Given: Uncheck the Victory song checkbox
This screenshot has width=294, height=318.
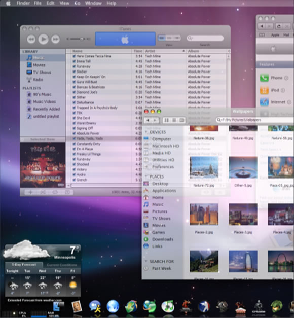Looking at the screenshot, I should coord(74,169).
